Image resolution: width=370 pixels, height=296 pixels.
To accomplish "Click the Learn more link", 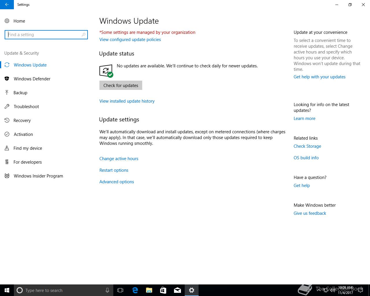I will click(x=304, y=119).
